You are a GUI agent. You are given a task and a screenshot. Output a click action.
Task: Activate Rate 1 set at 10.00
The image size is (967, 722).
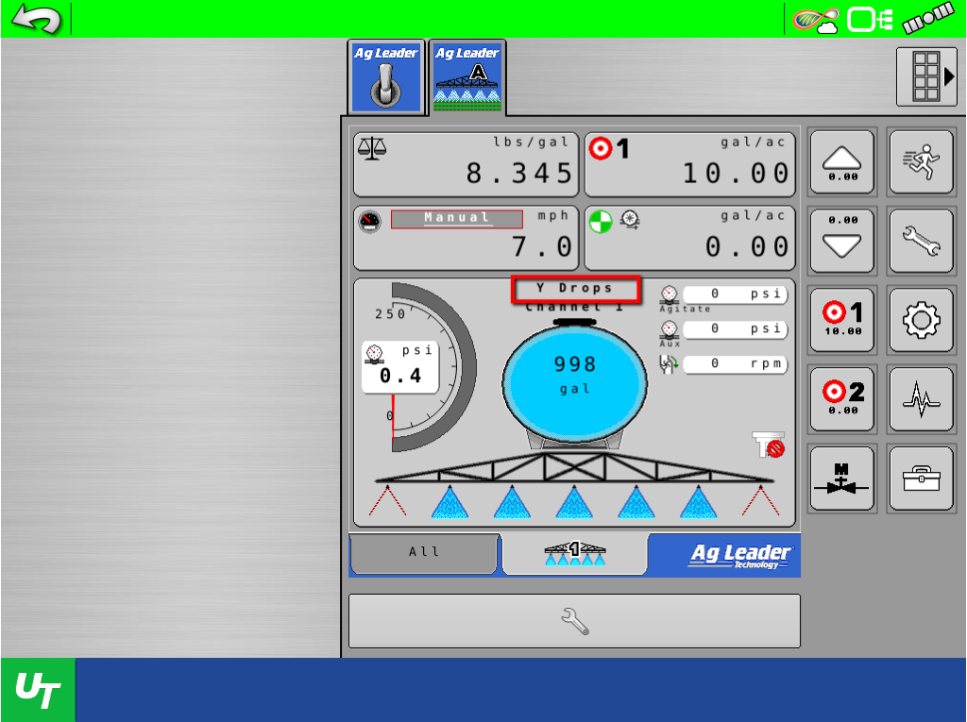[x=841, y=320]
